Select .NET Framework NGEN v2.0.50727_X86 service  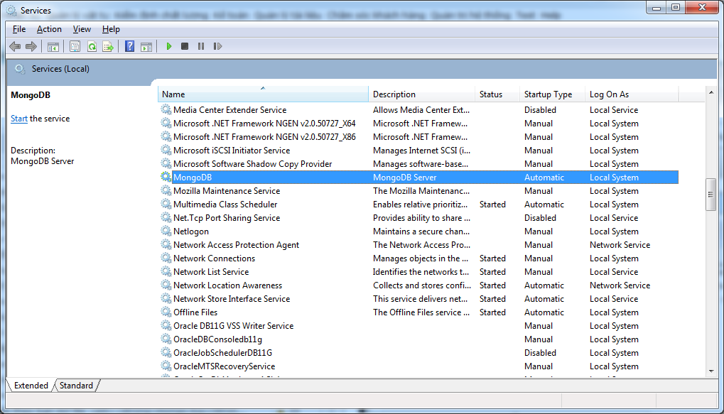tap(419, 136)
